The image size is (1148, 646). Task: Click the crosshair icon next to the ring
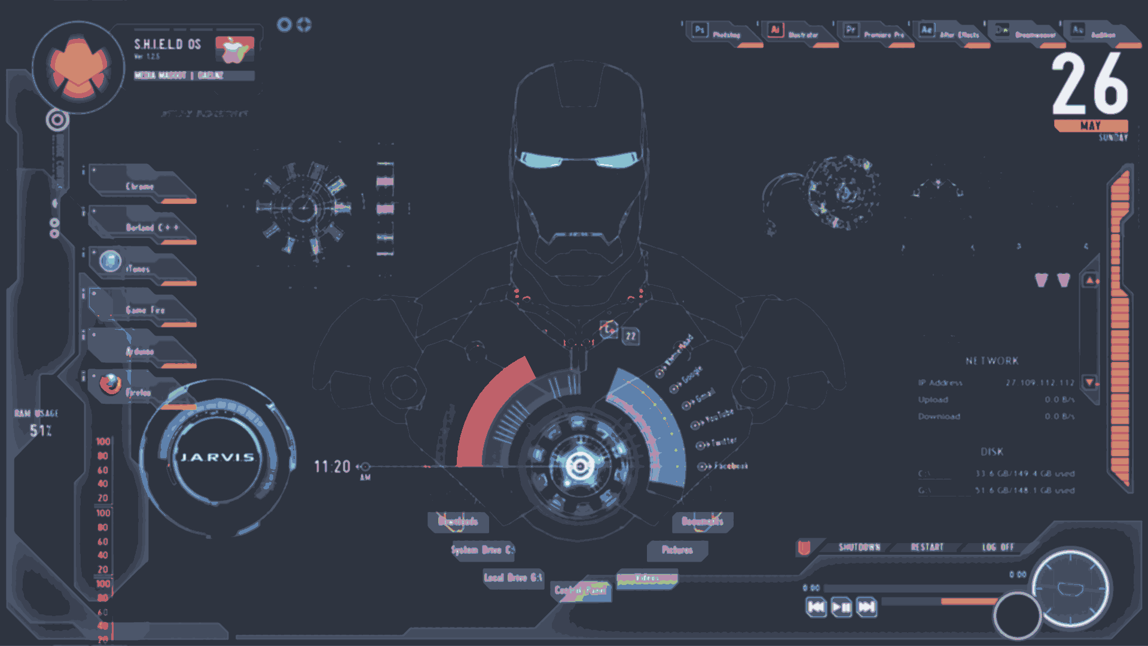304,25
